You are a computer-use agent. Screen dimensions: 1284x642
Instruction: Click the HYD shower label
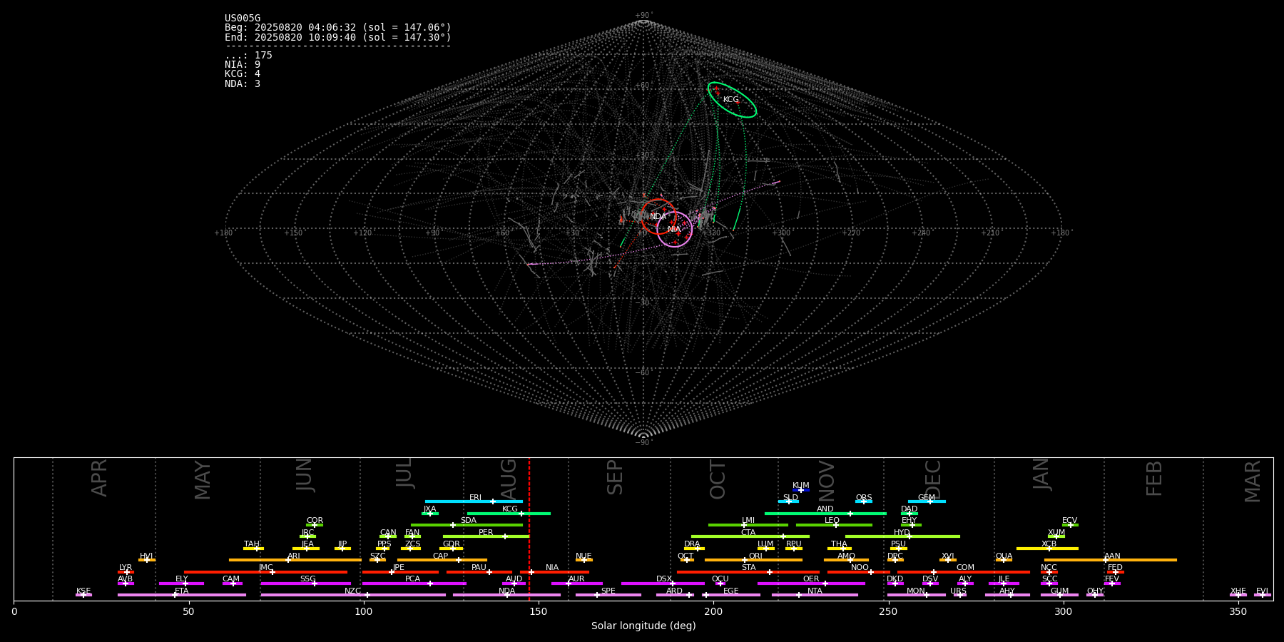[902, 533]
